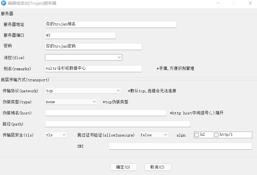Click the 服务器 group heading

(7, 14)
